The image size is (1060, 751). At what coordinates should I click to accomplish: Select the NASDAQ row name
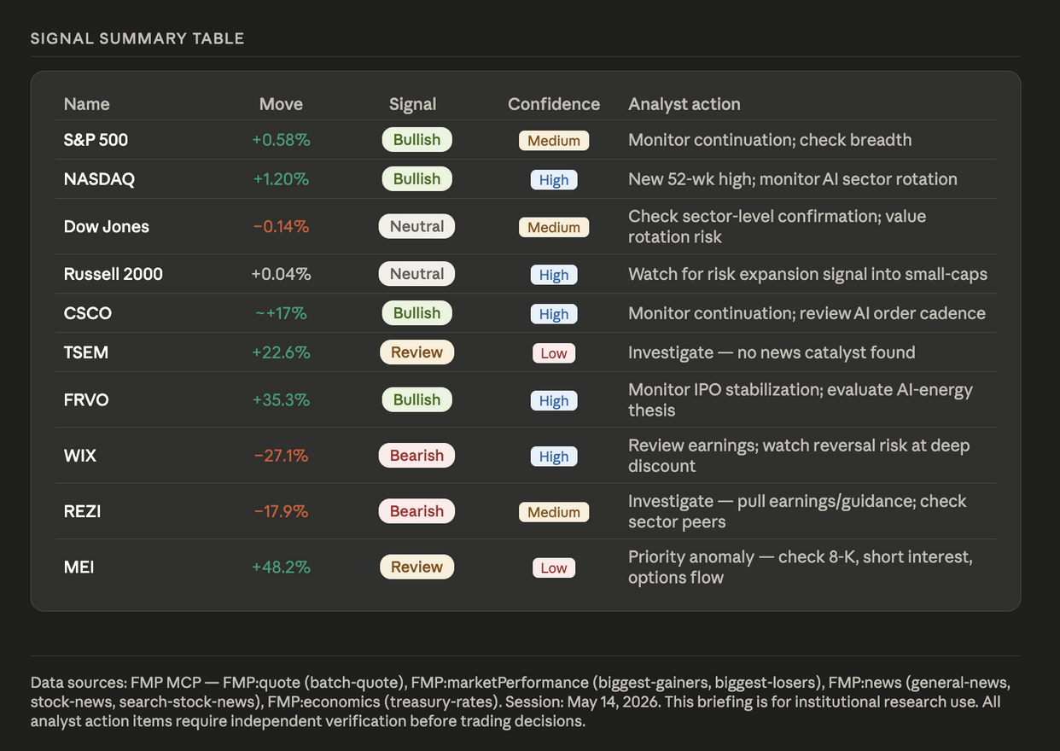tap(99, 179)
